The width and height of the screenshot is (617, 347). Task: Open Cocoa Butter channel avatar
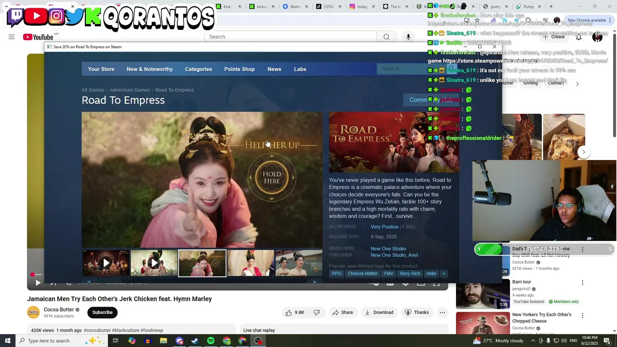33,312
